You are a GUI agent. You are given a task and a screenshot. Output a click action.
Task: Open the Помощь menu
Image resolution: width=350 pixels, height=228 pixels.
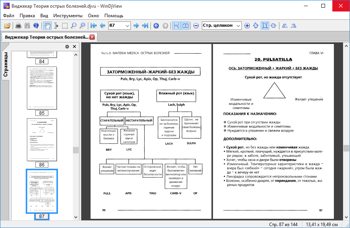click(x=114, y=16)
